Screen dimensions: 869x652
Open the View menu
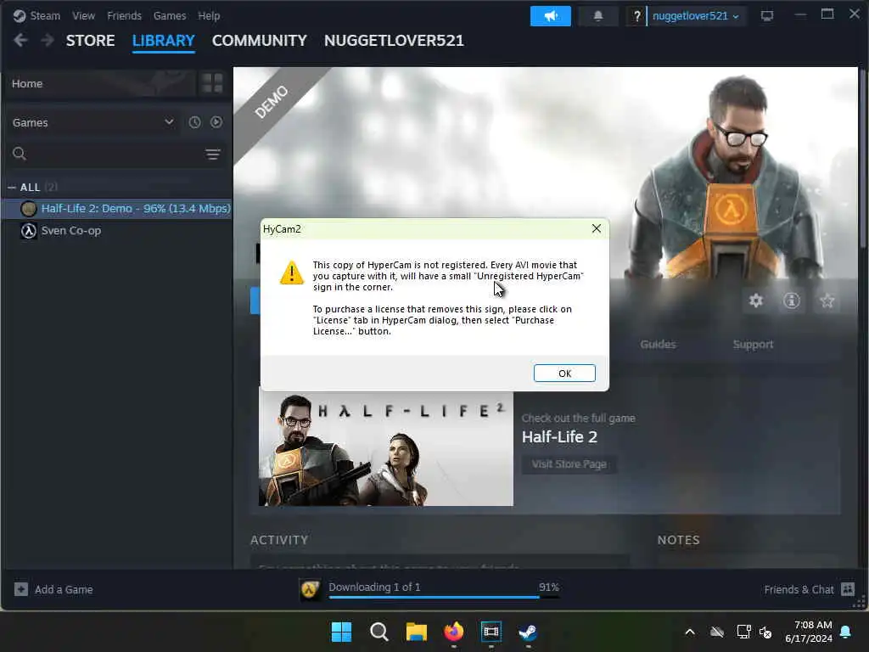coord(84,16)
